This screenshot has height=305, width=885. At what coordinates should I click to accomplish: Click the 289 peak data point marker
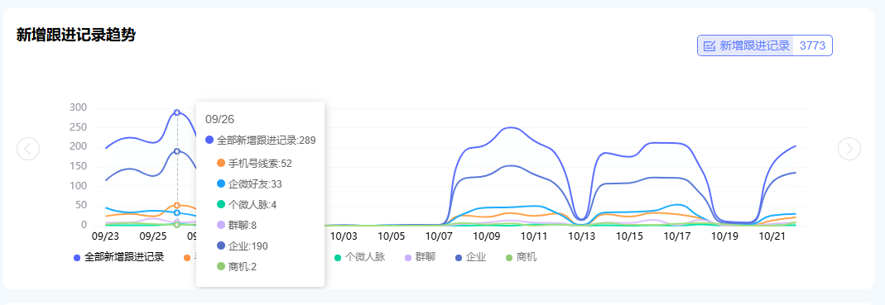pyautogui.click(x=177, y=112)
